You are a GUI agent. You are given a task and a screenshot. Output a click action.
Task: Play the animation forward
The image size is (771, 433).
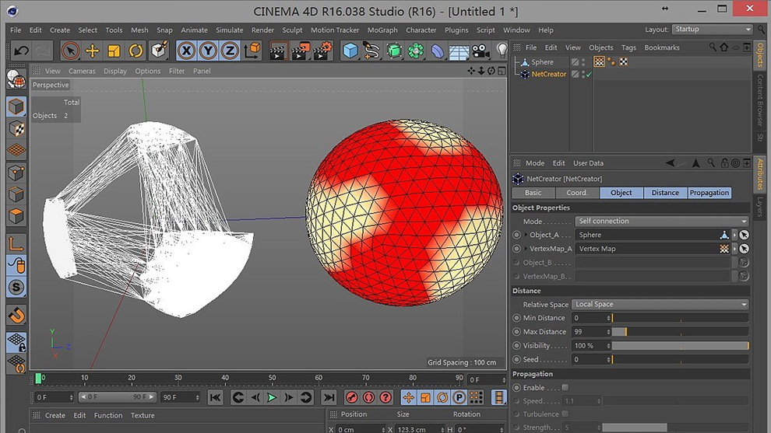272,397
